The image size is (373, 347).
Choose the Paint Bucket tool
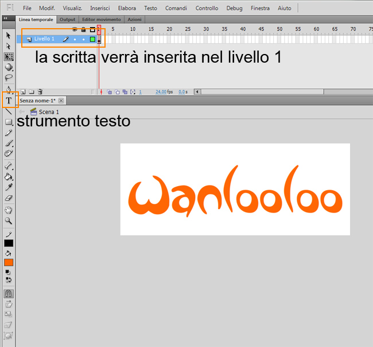pos(9,177)
